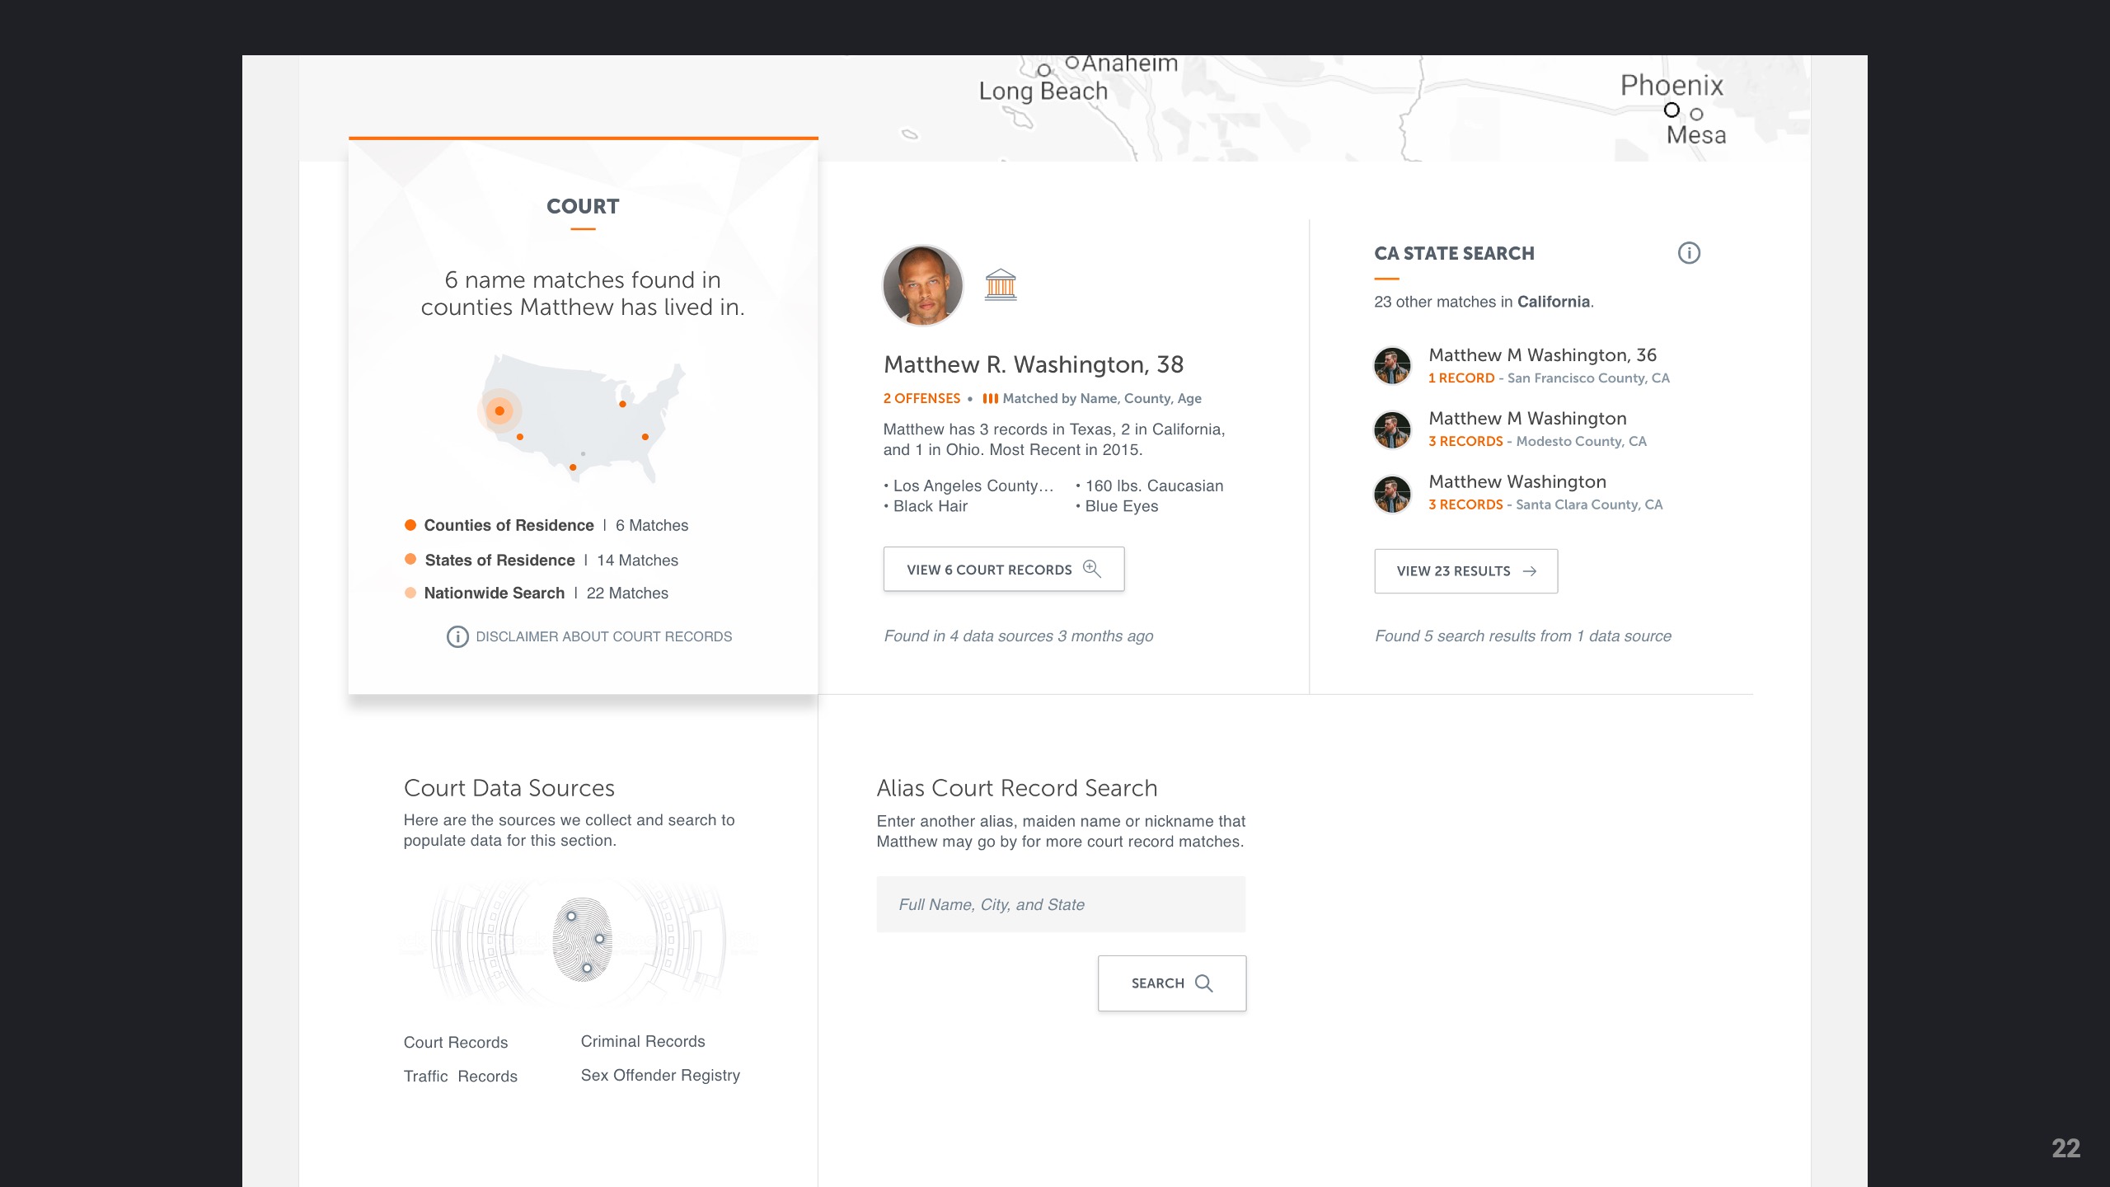Click the View 23 Results button
Image resolution: width=2110 pixels, height=1187 pixels.
tap(1465, 571)
